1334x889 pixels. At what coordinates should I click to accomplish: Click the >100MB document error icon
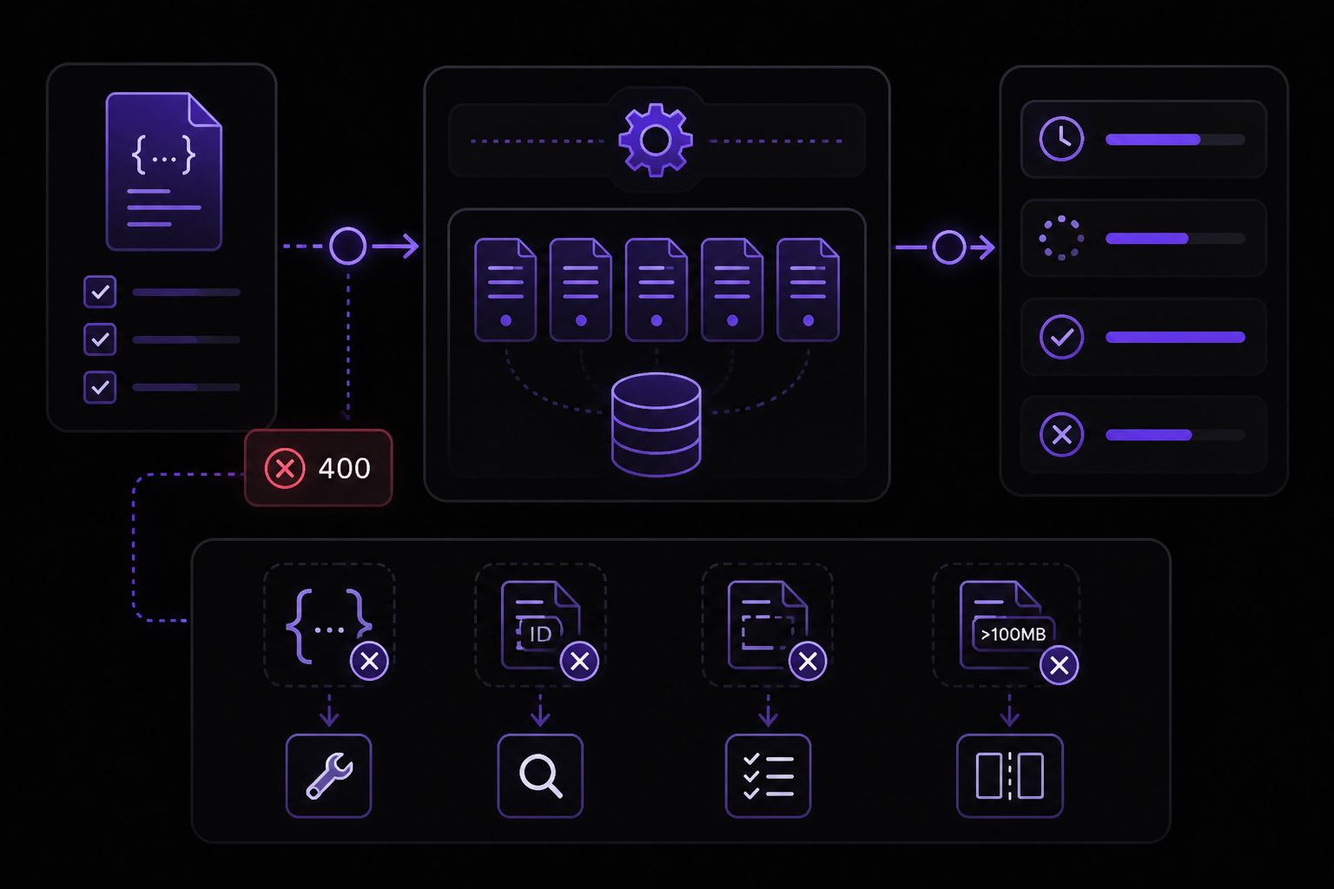(1007, 625)
